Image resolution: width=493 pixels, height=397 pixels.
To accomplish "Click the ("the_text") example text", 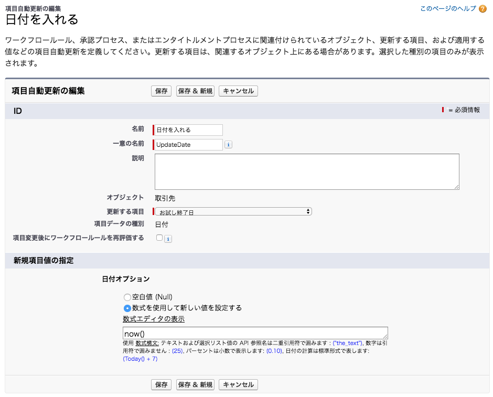I will click(347, 343).
